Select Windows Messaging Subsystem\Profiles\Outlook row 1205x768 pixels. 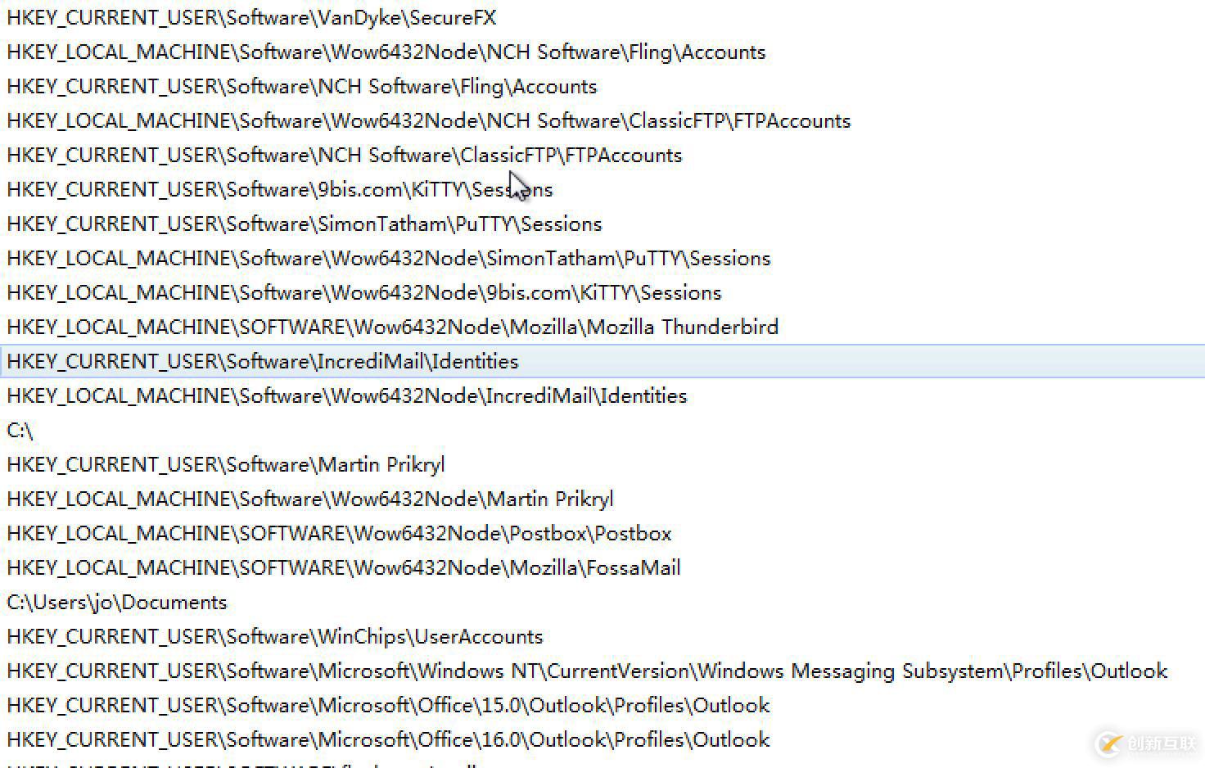(x=602, y=671)
